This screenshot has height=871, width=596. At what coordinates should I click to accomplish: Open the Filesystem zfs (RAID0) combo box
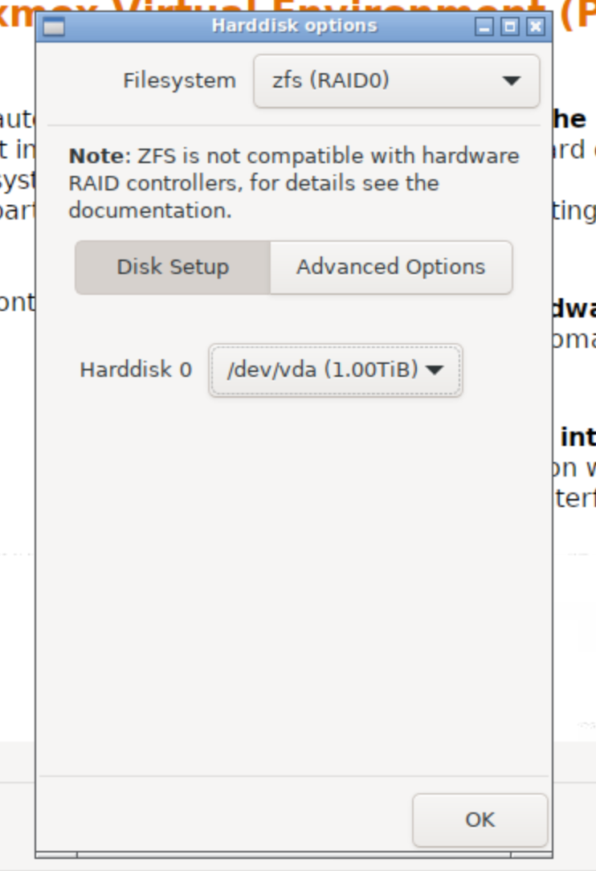coord(397,81)
